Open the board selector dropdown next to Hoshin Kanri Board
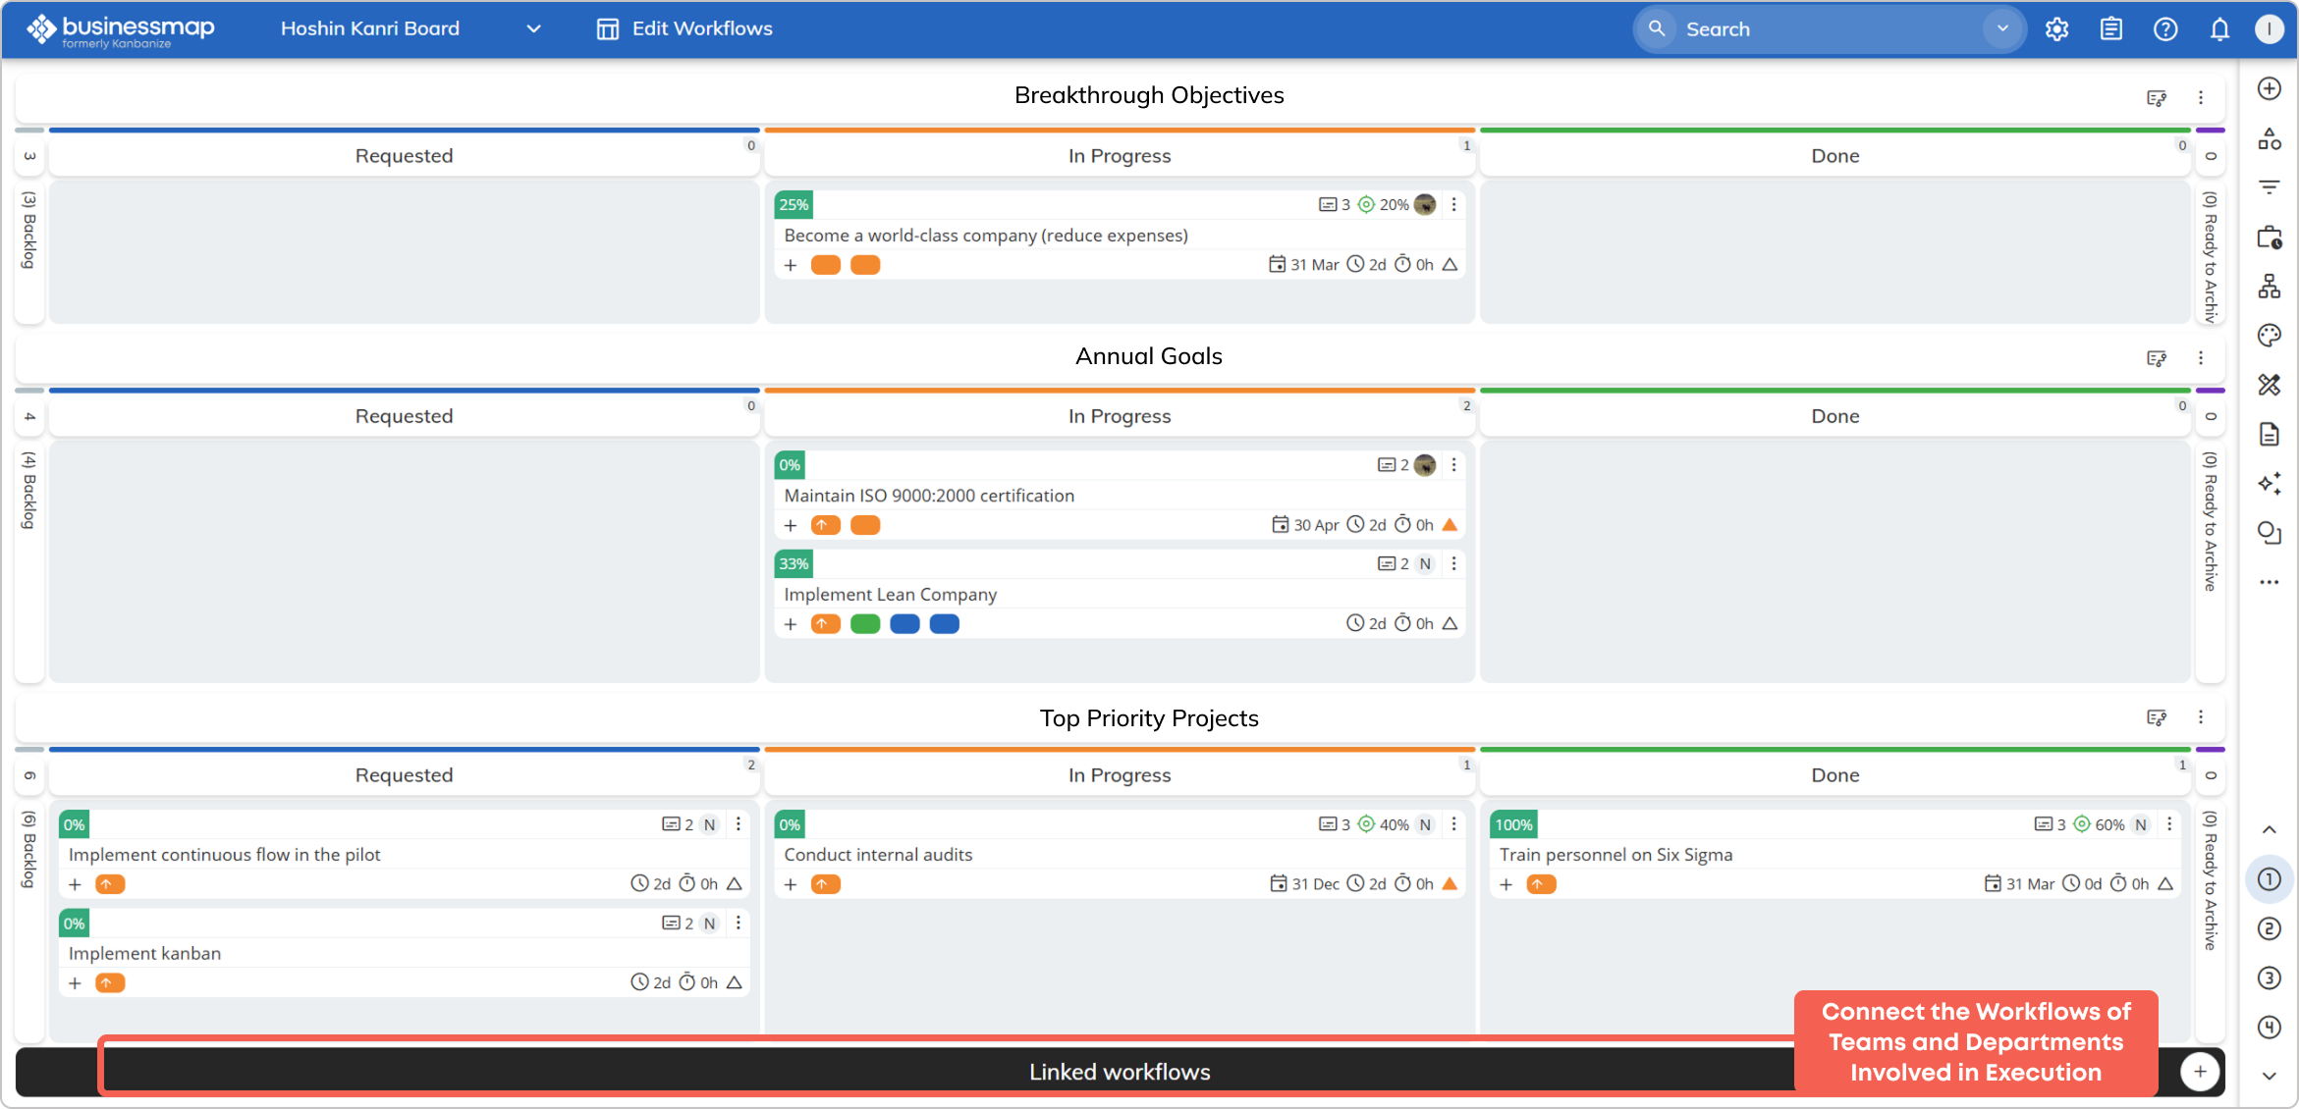The height and width of the screenshot is (1109, 2299). click(x=533, y=28)
